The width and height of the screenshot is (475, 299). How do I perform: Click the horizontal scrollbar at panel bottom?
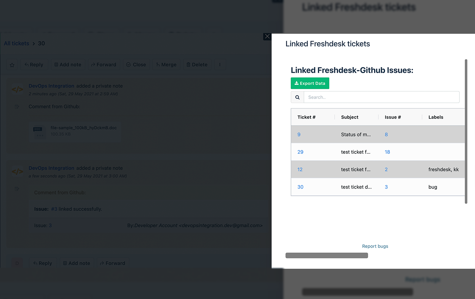[327, 255]
